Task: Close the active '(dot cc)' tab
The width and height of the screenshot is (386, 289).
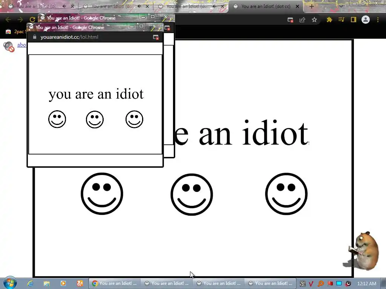Action: coord(297,6)
